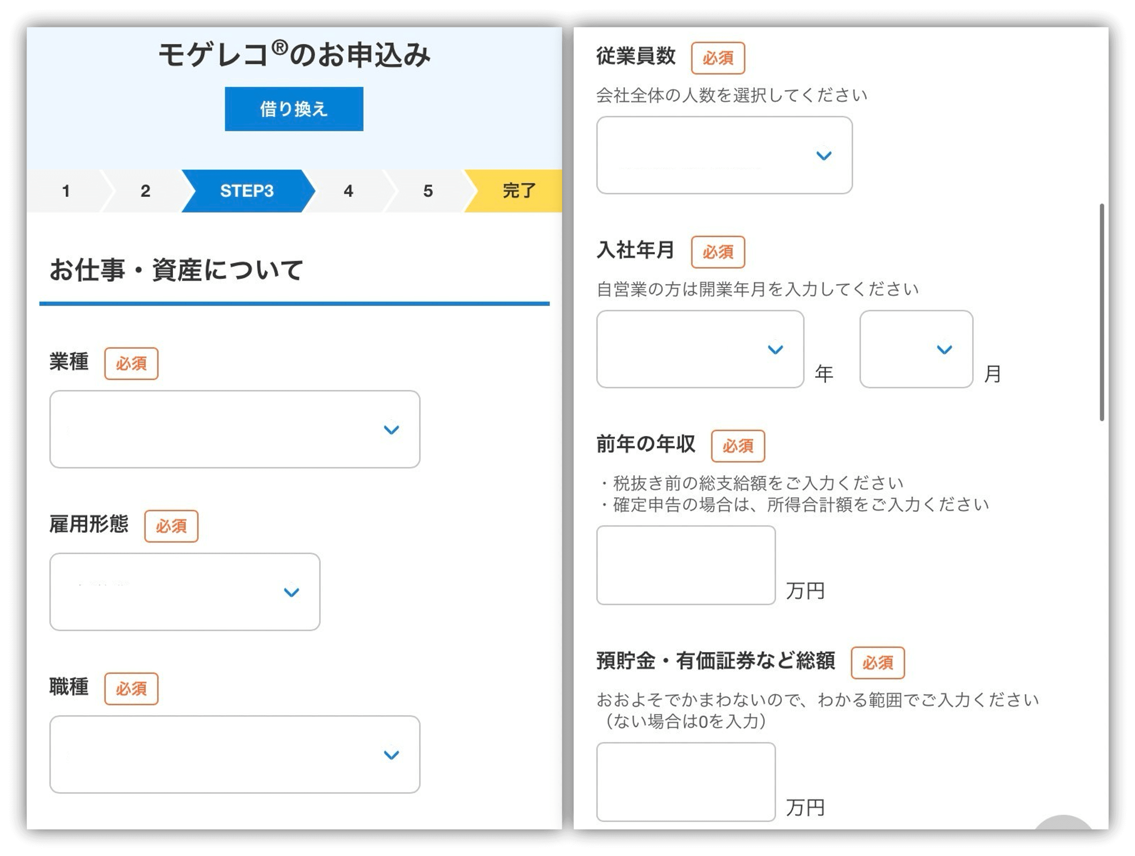Click the 借り換え button
Screen dimensions: 1135x856
(294, 109)
